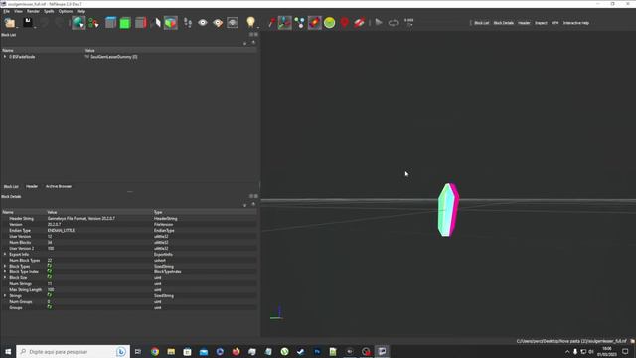
Task: Click the Max String Length row
Action: [129, 289]
